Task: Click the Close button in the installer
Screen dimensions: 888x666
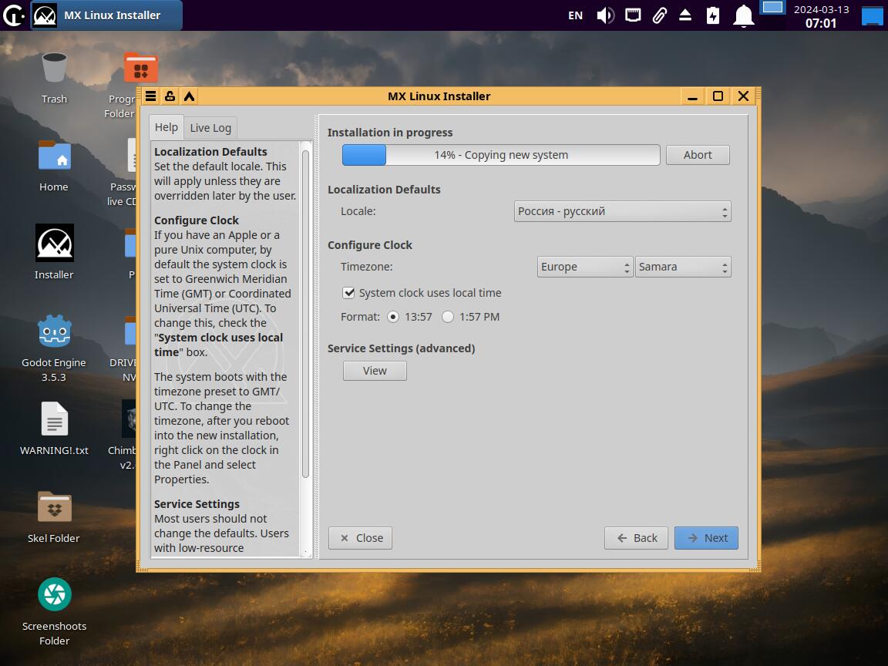Action: pyautogui.click(x=360, y=538)
